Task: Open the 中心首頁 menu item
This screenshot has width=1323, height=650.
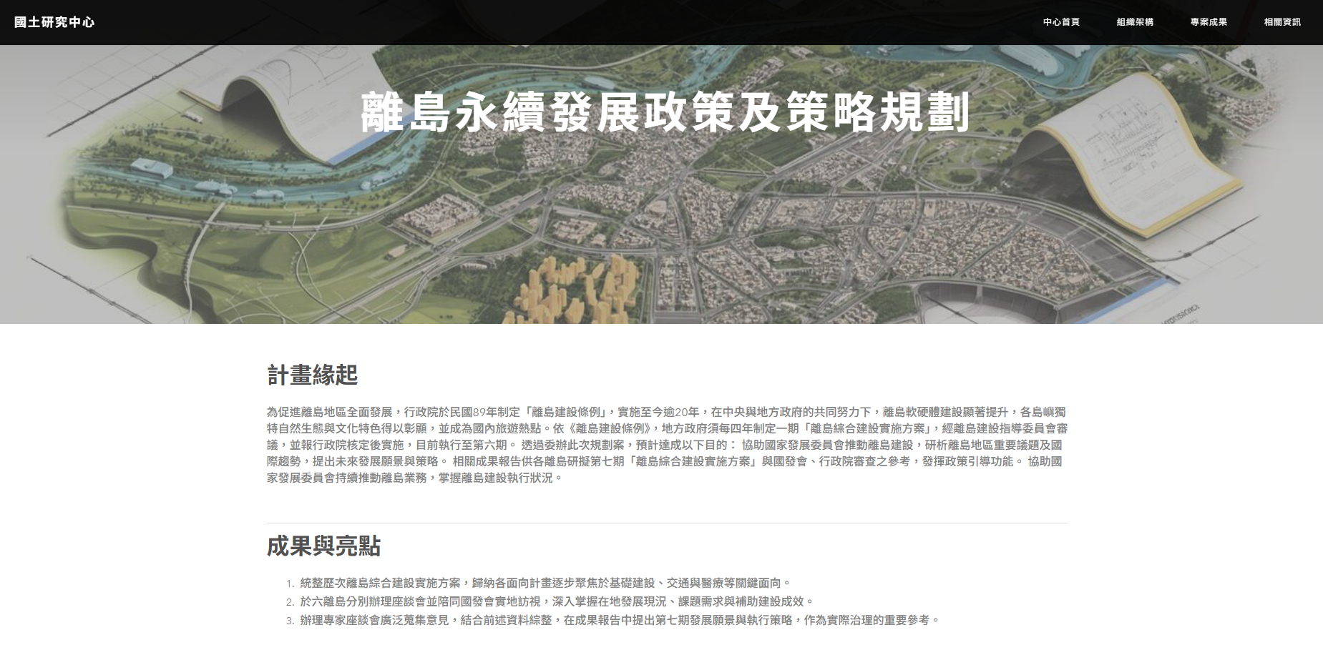Action: [x=1061, y=22]
